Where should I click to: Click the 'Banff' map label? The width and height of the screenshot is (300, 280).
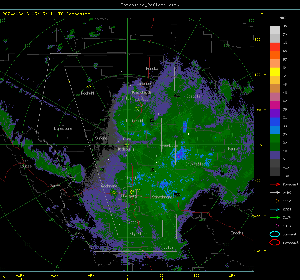pos(55,186)
